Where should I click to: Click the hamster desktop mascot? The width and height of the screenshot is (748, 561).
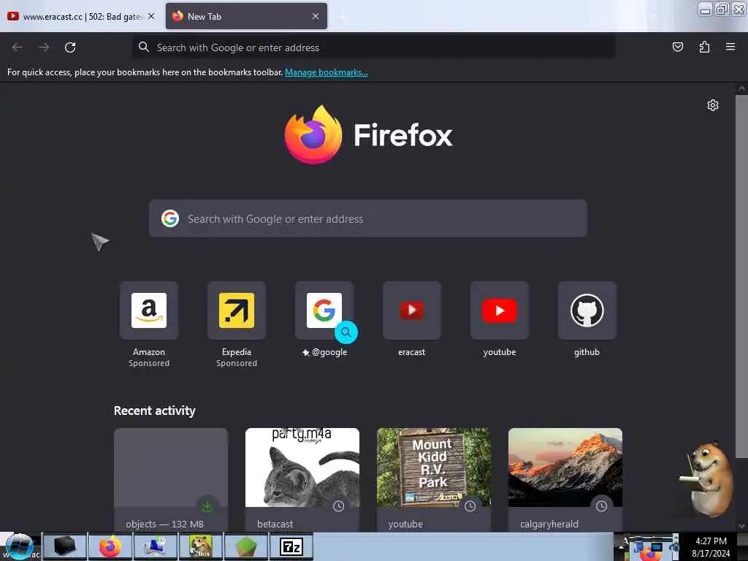[x=707, y=478]
